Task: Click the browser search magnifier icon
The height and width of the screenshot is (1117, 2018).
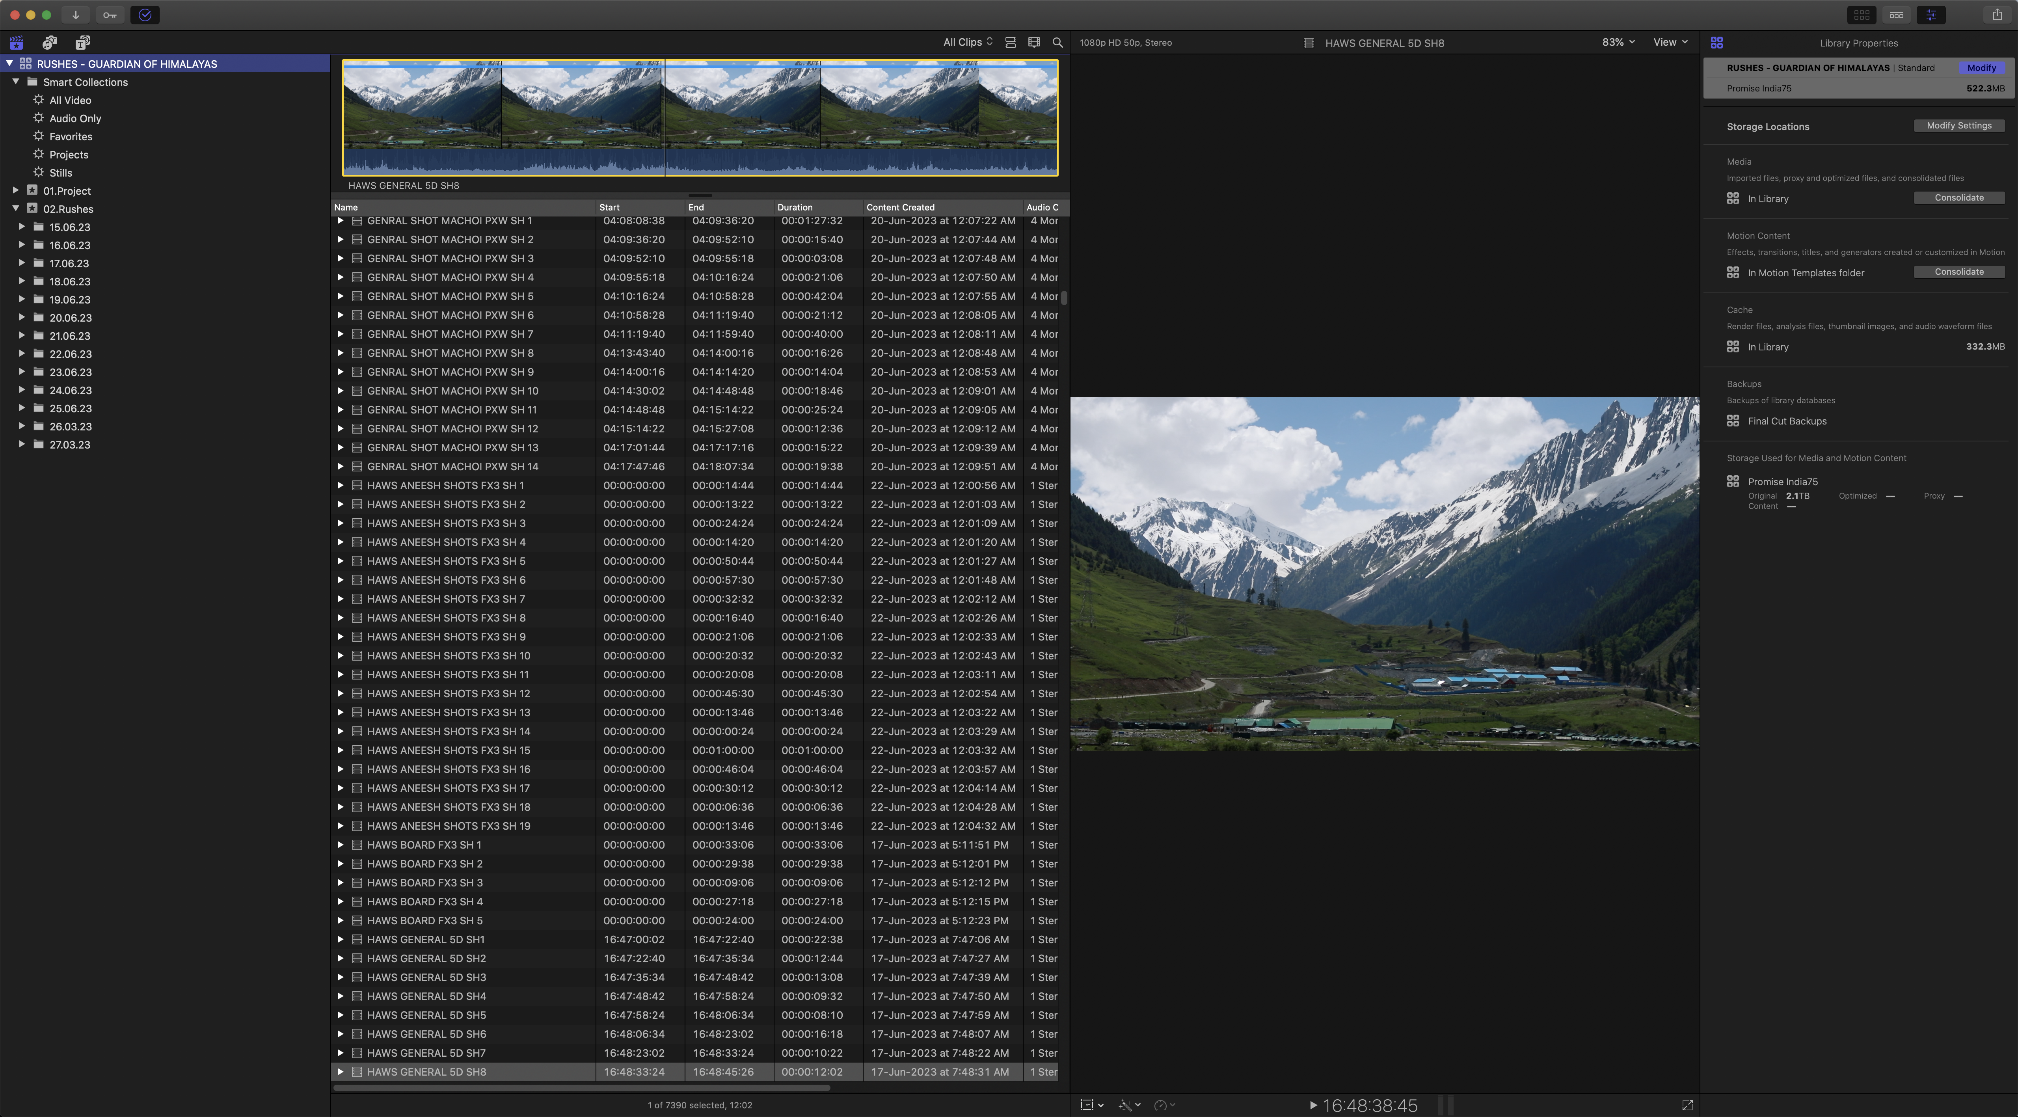Action: click(1057, 42)
